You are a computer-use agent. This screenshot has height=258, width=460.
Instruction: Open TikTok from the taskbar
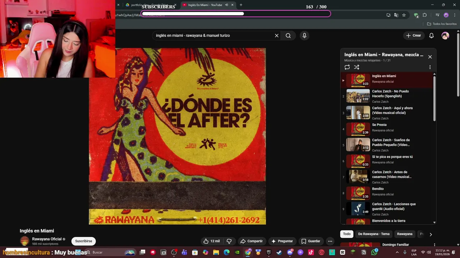coord(311,252)
